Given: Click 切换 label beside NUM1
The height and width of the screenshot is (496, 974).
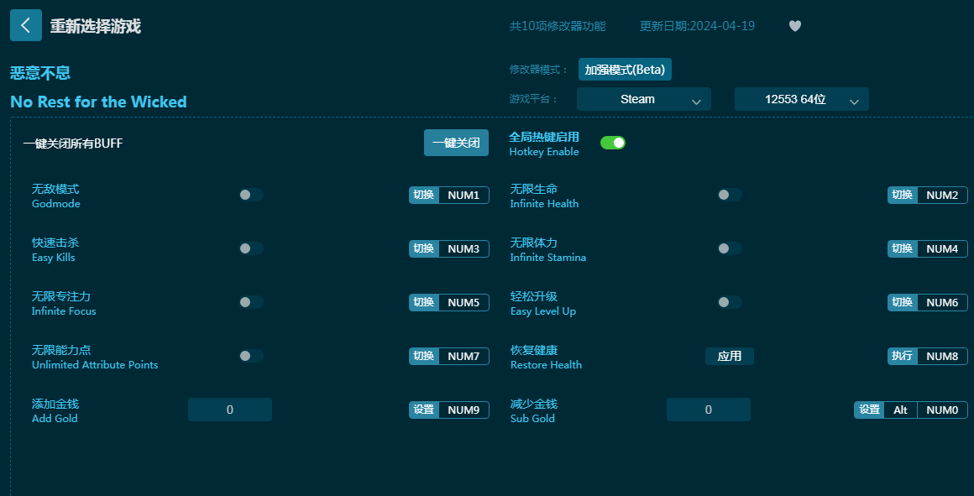Looking at the screenshot, I should coord(424,196).
